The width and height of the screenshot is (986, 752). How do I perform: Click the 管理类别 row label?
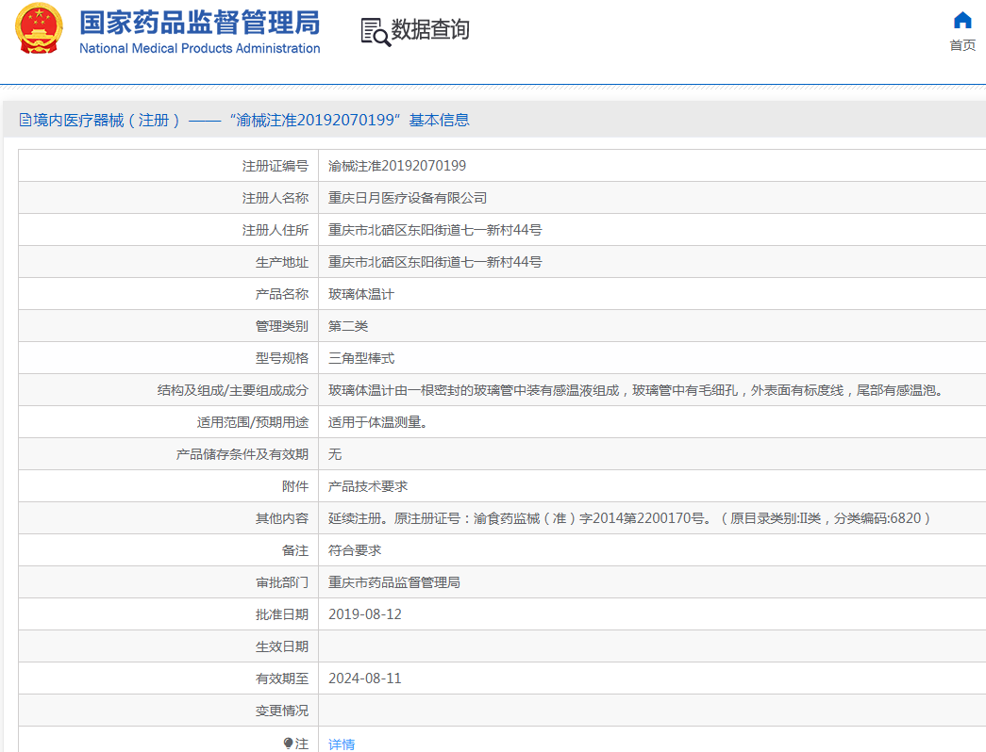pos(282,326)
